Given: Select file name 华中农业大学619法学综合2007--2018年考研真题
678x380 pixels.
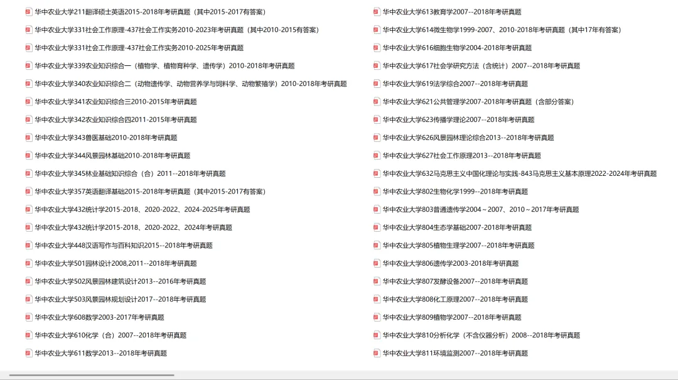Looking at the screenshot, I should 455,84.
